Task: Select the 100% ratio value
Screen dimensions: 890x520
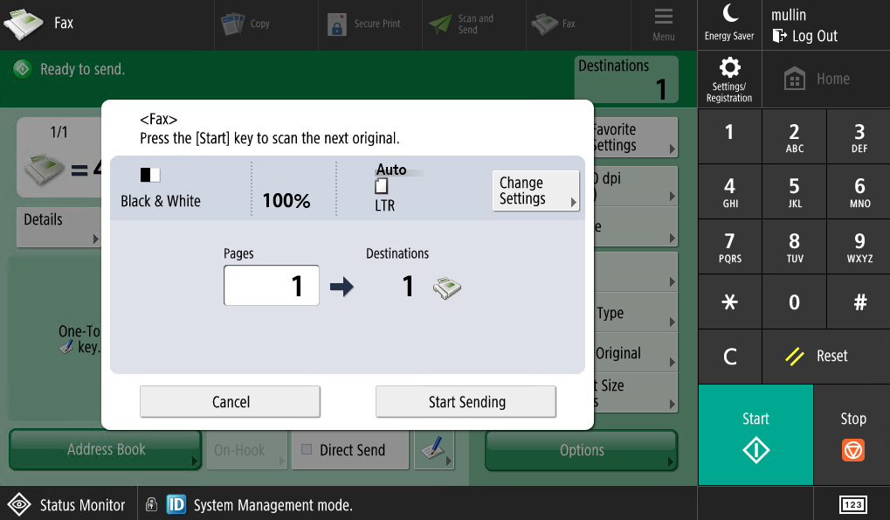Action: (x=286, y=200)
